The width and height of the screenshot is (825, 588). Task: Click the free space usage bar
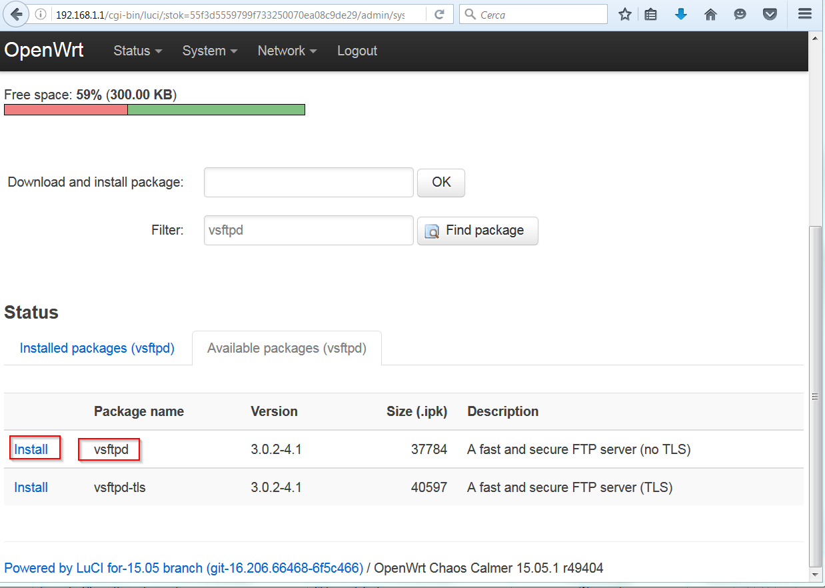[x=154, y=110]
